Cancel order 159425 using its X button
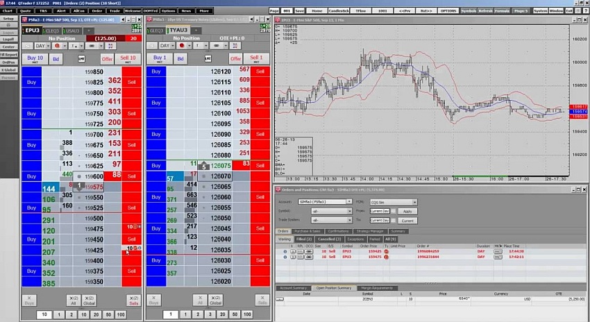This screenshot has height=322, width=590. click(292, 251)
